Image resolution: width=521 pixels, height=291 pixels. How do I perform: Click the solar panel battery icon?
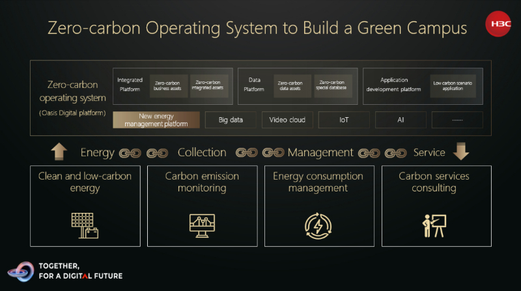[85, 225]
